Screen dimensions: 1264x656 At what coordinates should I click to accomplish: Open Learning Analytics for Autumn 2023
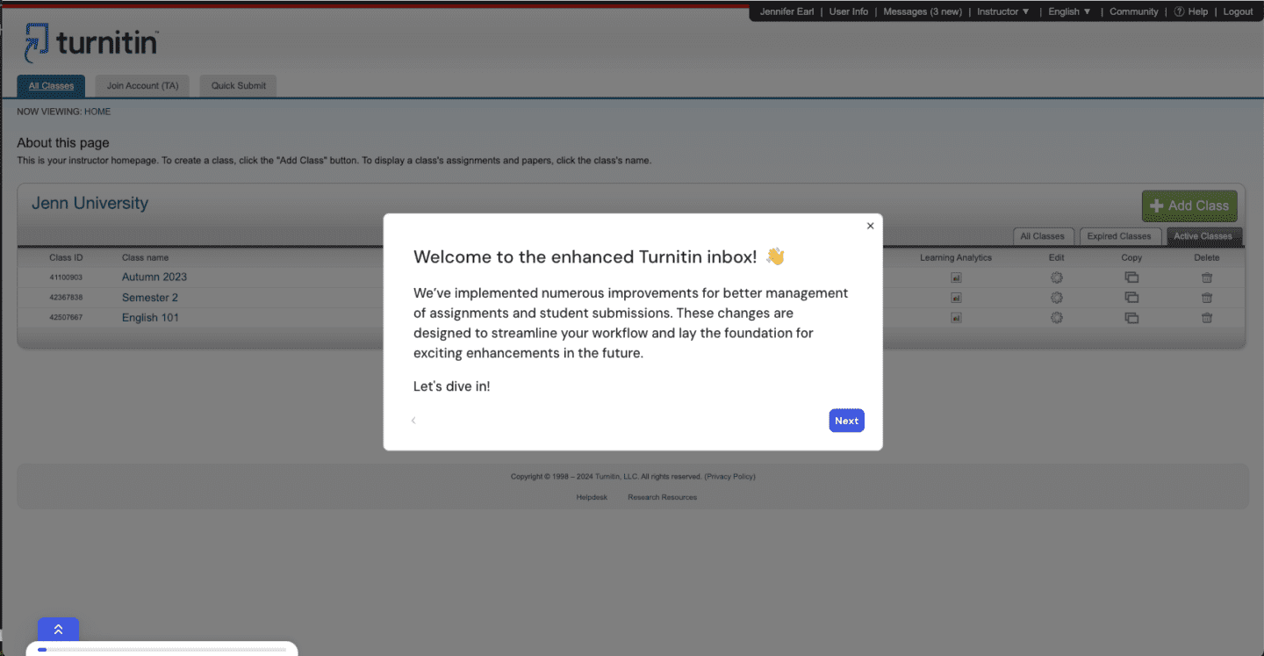coord(956,278)
